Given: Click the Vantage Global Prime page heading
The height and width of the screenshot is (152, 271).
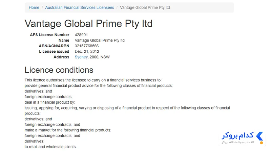Looking at the screenshot, I should 88,24.
